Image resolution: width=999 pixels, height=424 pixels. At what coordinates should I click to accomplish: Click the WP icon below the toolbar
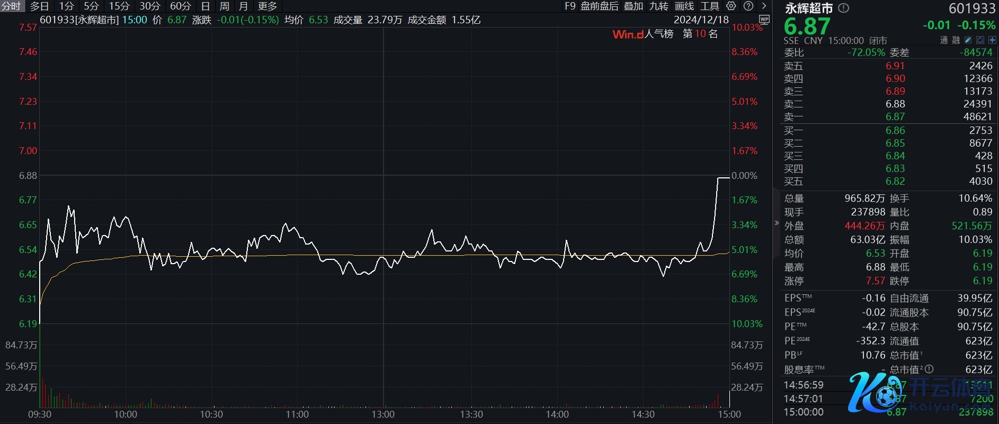[x=764, y=19]
